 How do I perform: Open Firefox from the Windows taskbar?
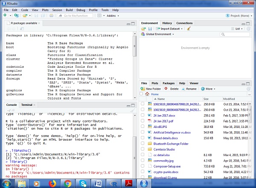[52, 183]
